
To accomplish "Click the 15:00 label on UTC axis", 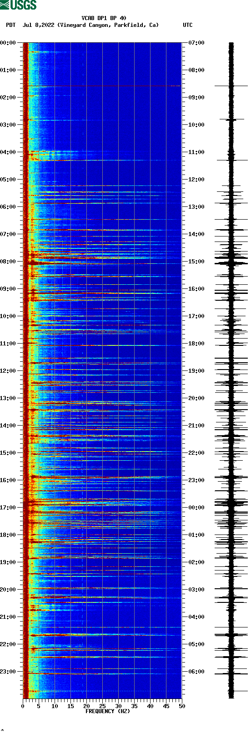I will tap(196, 262).
